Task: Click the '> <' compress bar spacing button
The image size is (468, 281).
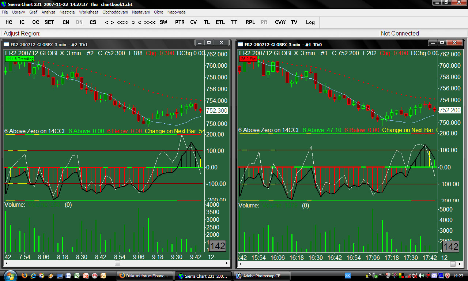Action: (x=137, y=22)
